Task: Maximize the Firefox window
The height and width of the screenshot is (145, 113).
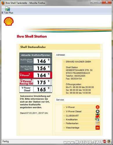Action: click(99, 2)
